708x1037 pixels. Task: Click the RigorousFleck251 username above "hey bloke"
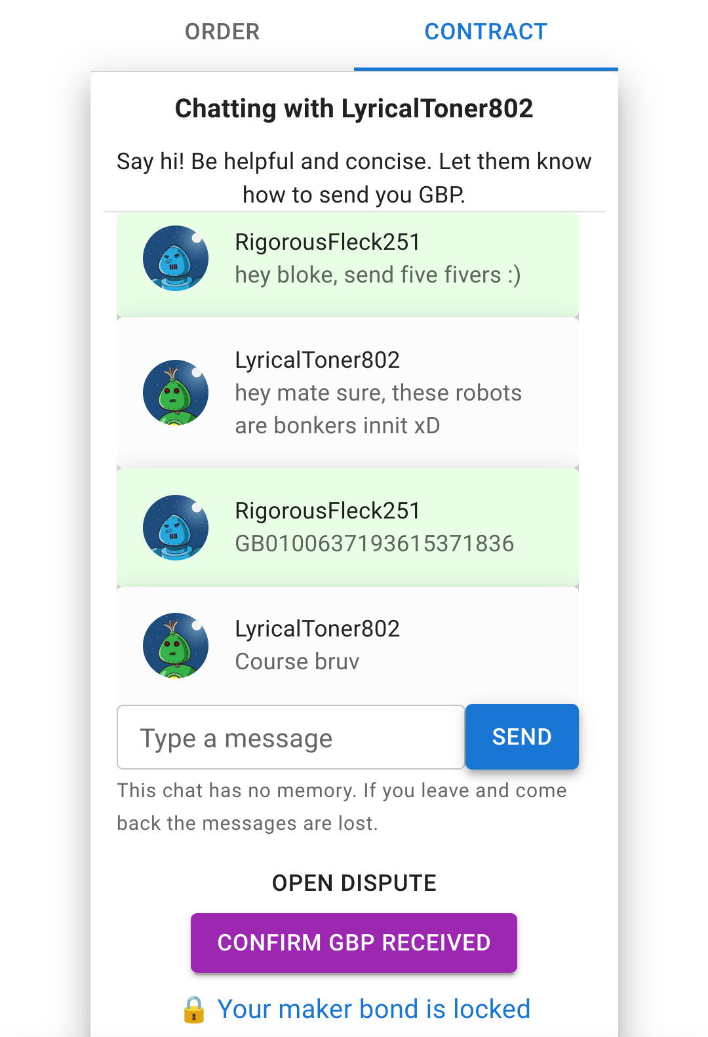point(327,243)
